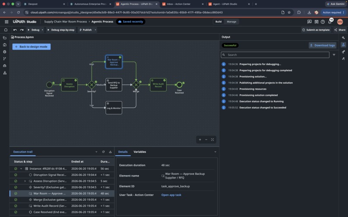Focus the log Search field

pos(275,55)
